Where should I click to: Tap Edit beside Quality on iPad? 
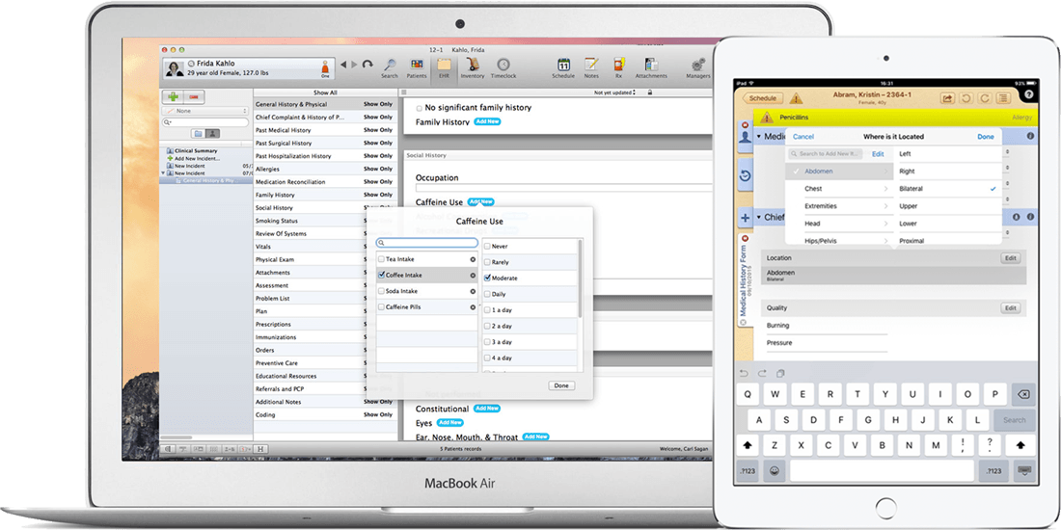[1010, 308]
